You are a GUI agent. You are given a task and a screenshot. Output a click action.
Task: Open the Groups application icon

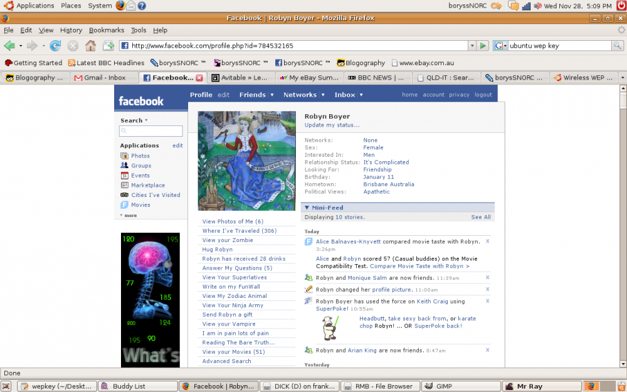coord(124,166)
